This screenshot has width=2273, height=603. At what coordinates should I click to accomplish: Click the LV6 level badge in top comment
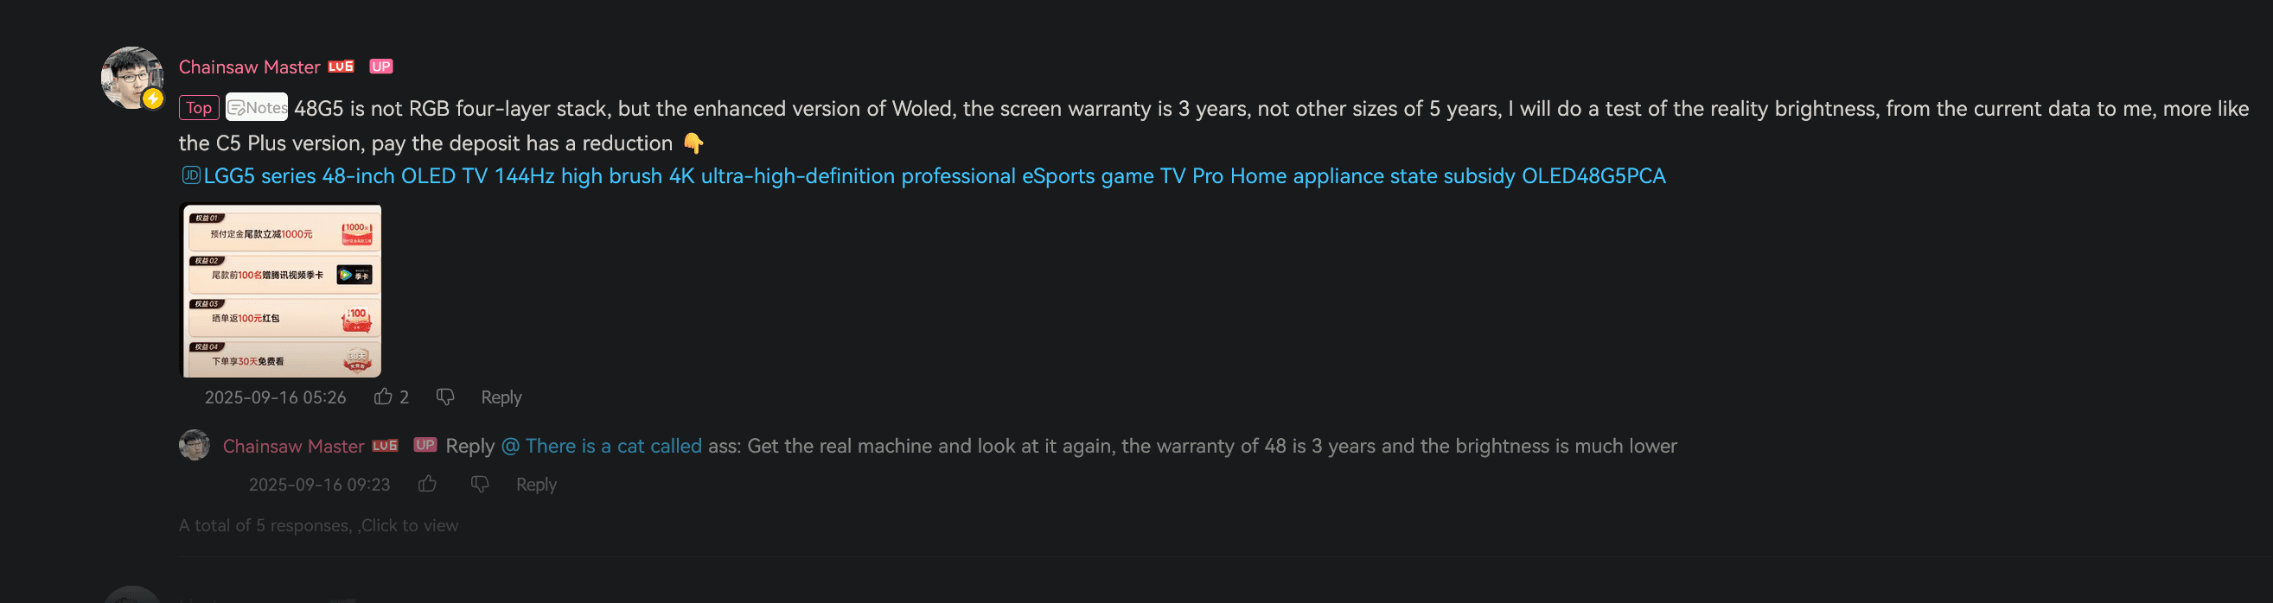click(341, 67)
